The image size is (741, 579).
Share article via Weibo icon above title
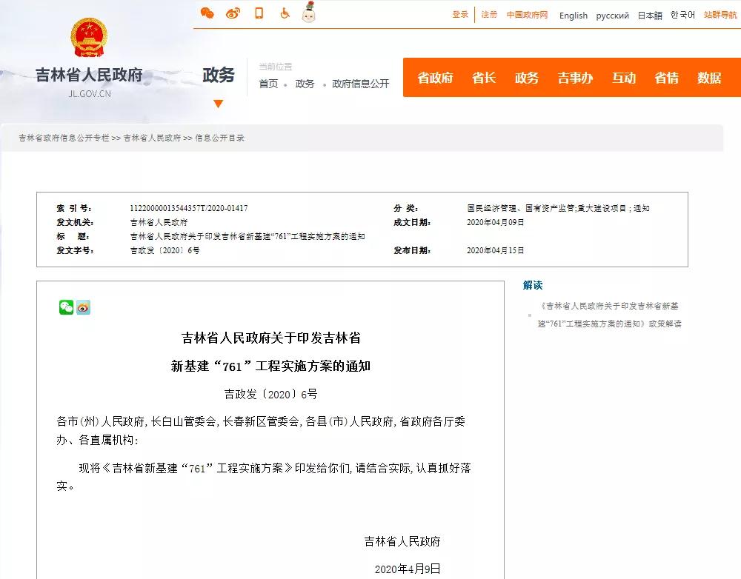(x=83, y=308)
